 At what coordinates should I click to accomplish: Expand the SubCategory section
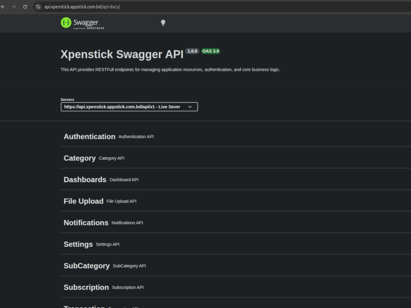236,266
